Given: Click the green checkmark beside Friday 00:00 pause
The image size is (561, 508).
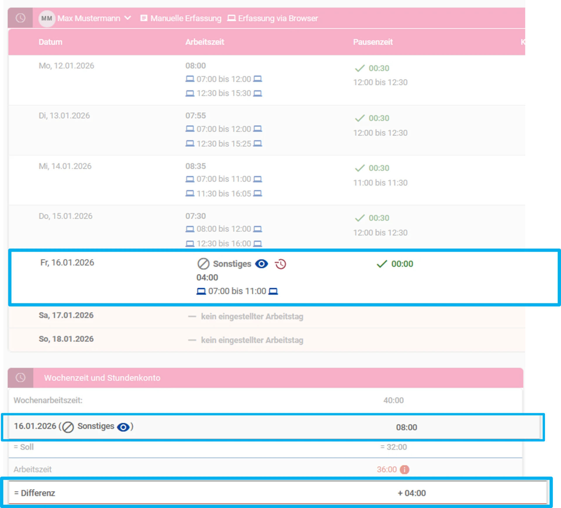Looking at the screenshot, I should 382,264.
